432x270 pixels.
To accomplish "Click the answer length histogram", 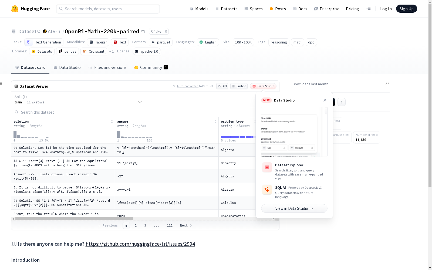I will coord(135,134).
